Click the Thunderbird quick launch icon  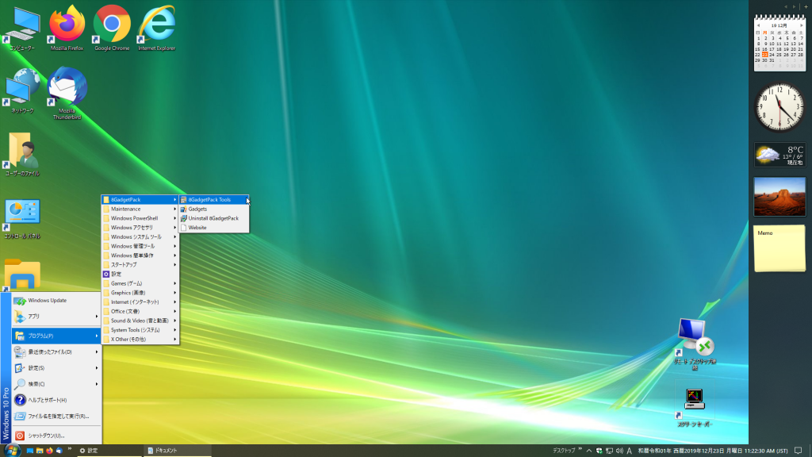tap(59, 451)
